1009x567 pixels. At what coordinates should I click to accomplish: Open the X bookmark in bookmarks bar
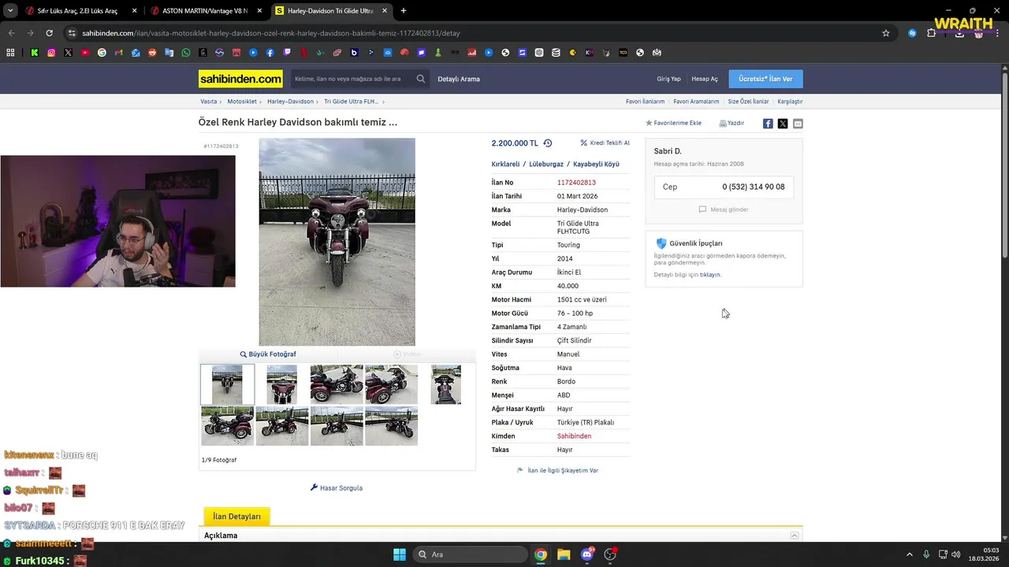[69, 53]
